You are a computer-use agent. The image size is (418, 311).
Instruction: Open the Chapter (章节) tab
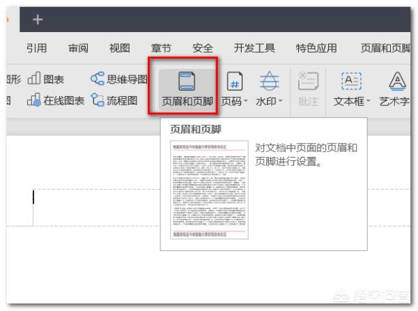pos(161,48)
